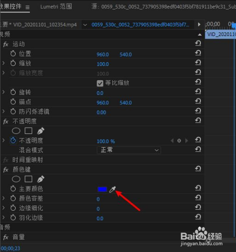
Task: Click the 位置 Y value 540.0
Action: [126, 55]
